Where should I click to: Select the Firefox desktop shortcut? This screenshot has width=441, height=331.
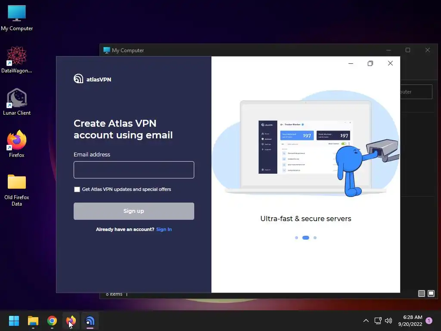pos(17,144)
